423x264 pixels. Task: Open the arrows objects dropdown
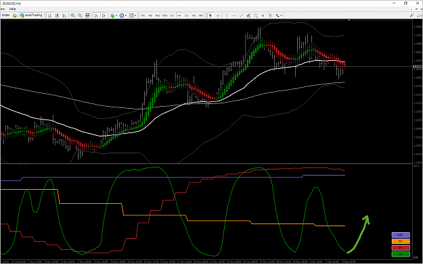tap(279, 16)
